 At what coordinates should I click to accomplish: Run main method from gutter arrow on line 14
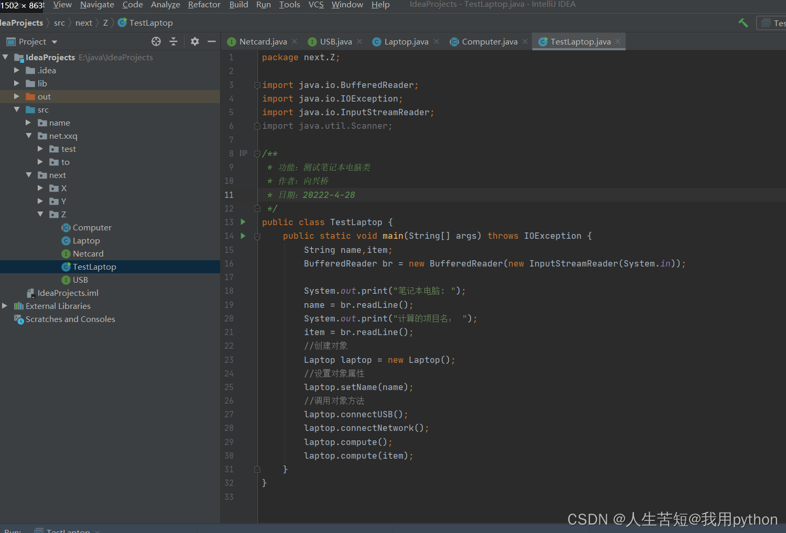[243, 236]
